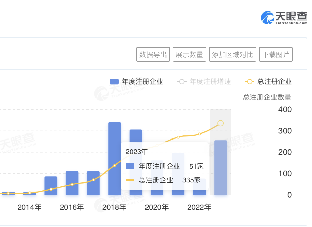Toggle the 总注册企业 legend series
This screenshot has width=312, height=227.
pyautogui.click(x=269, y=82)
